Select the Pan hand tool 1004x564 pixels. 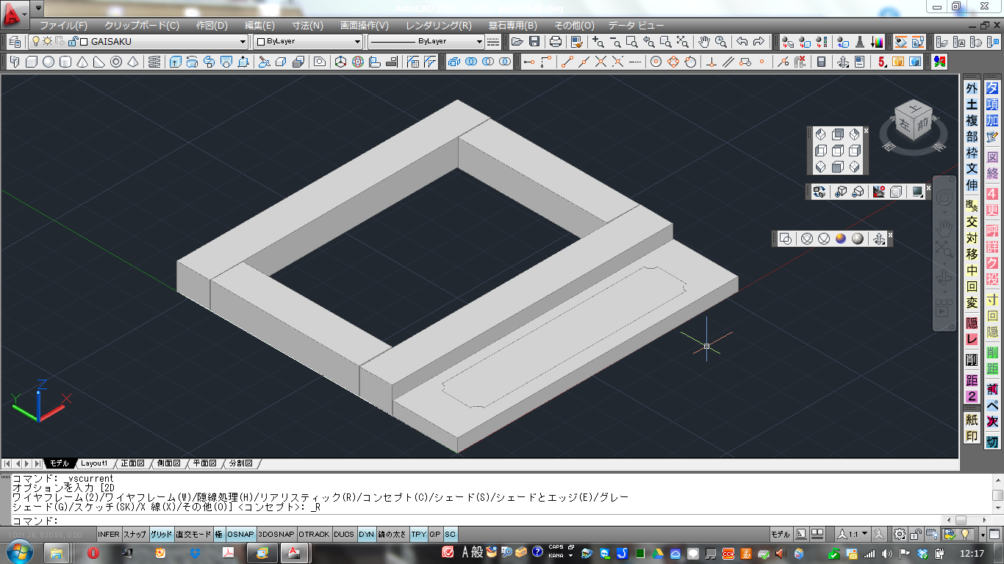703,42
